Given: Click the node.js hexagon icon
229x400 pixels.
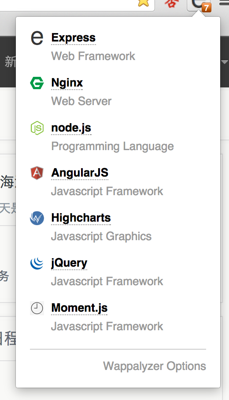Looking at the screenshot, I should [37, 128].
